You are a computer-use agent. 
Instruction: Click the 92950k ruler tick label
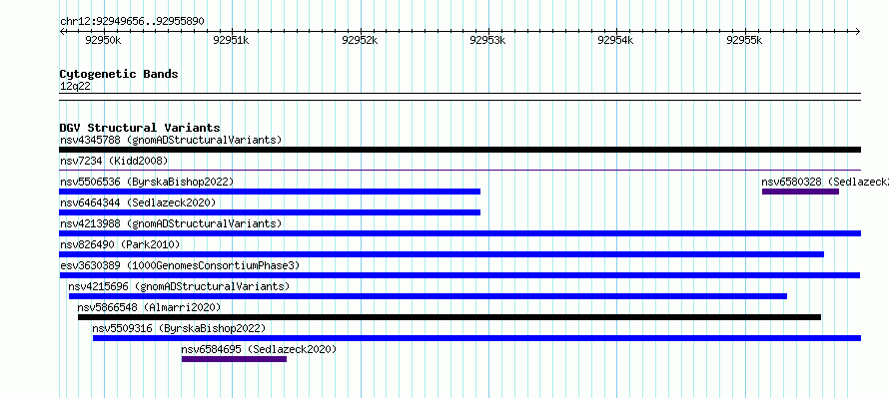pos(103,40)
